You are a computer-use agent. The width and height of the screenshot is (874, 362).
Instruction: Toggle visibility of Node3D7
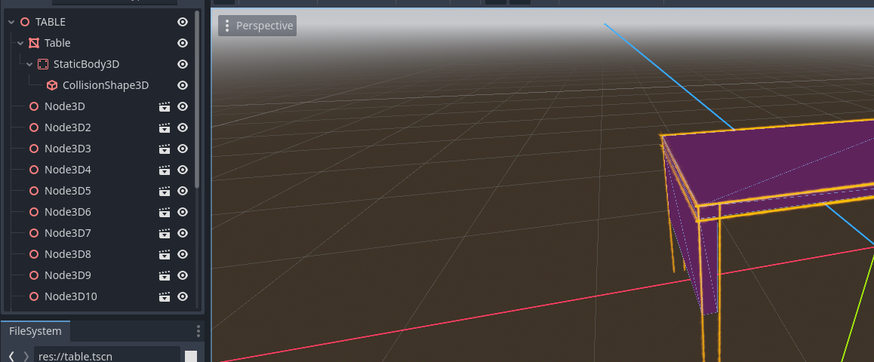pos(182,233)
